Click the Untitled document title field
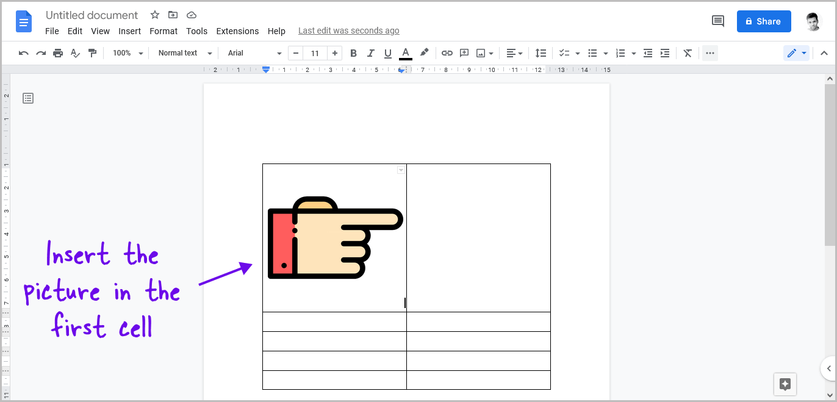The height and width of the screenshot is (402, 837). 92,15
